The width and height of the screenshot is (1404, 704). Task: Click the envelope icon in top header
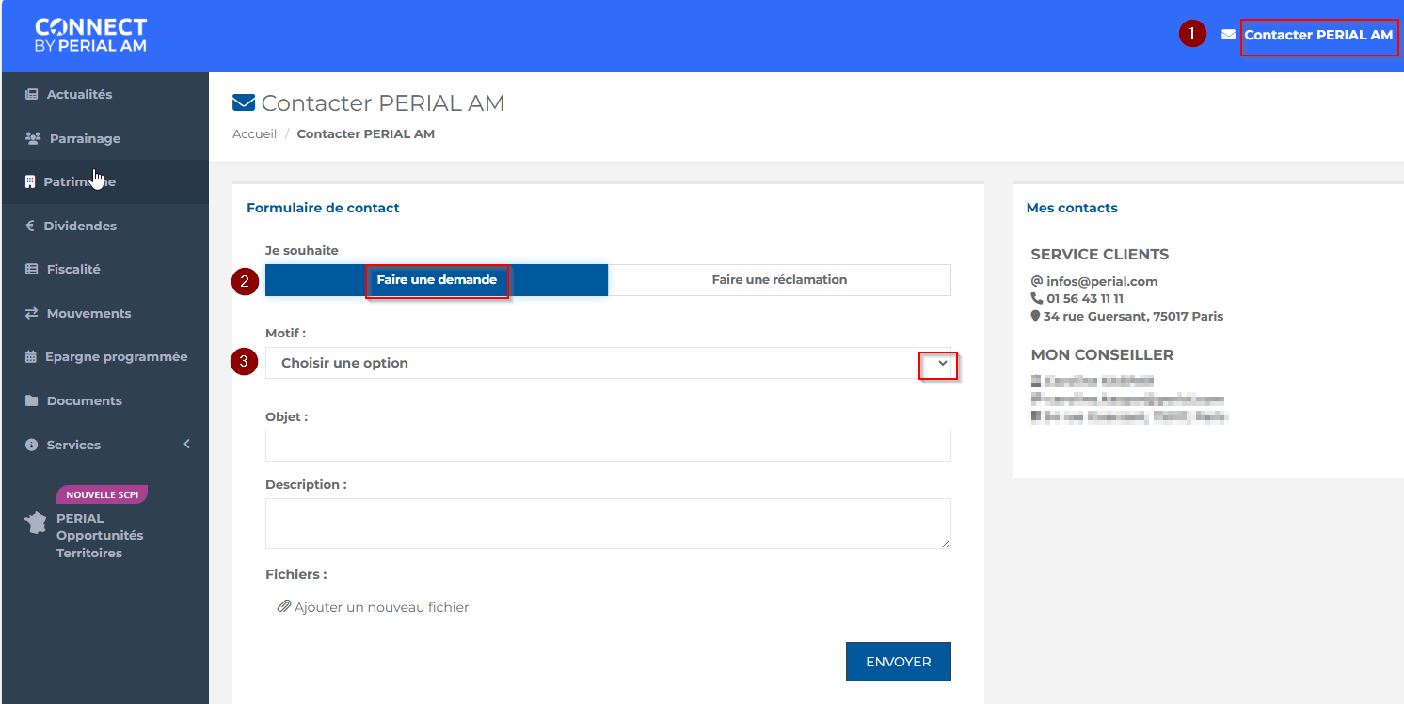(x=1228, y=35)
